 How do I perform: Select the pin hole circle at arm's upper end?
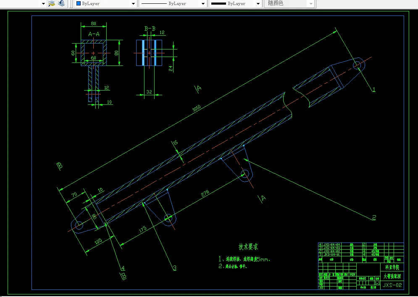(x=357, y=65)
